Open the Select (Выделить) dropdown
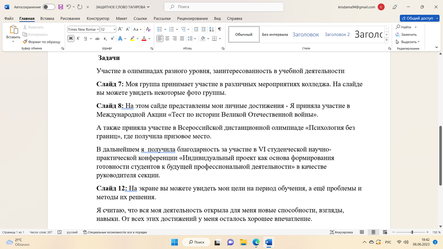The height and width of the screenshot is (249, 443). click(x=408, y=42)
